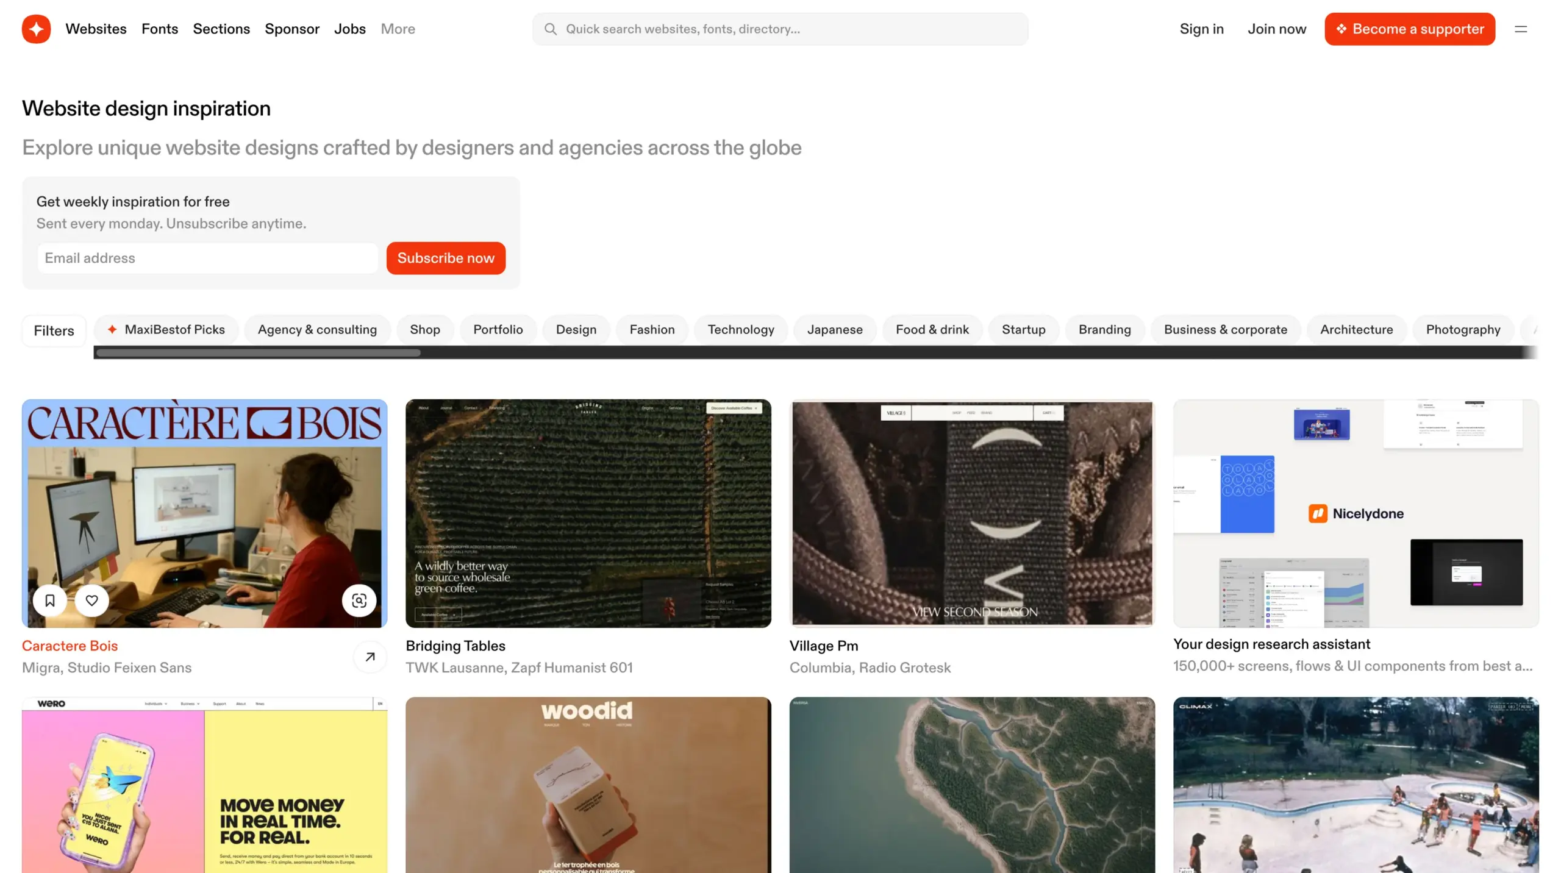Screen dimensions: 1561x873
Task: Expand the Filters panel
Action: (x=54, y=330)
